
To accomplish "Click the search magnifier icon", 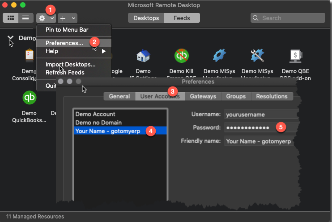I will tap(255, 18).
